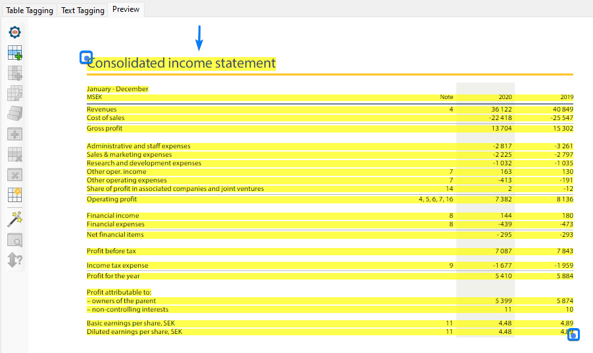
Task: Click the notes cell '4, 5, 6, 7, 16'
Action: [x=436, y=199]
